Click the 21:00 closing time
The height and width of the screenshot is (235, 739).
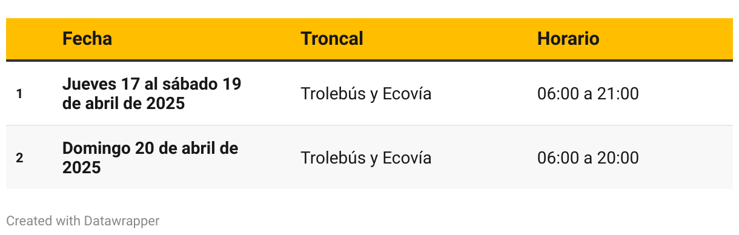point(618,94)
